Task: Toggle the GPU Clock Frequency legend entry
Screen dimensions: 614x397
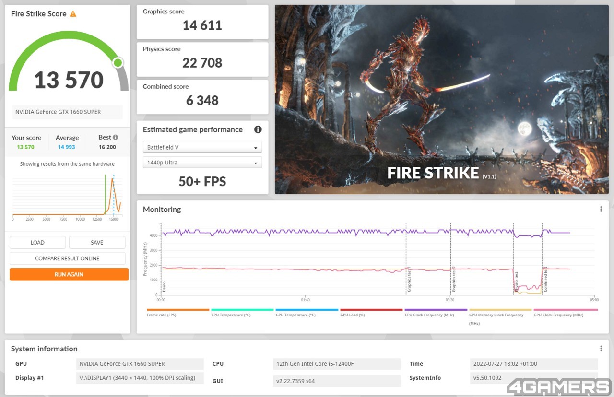Action: click(x=565, y=313)
